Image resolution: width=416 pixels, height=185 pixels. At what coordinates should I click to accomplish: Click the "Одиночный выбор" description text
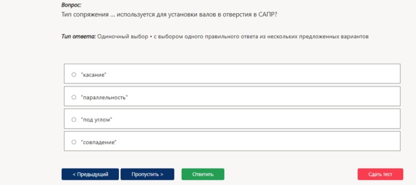122,37
